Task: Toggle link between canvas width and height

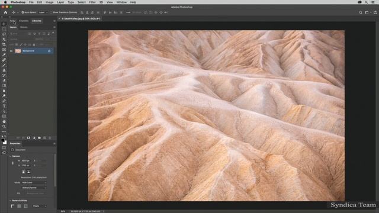Action: 13,163
